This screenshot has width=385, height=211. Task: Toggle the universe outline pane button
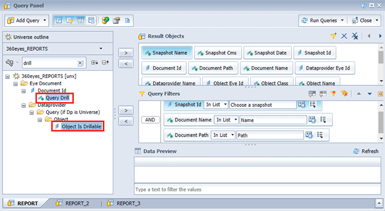59,21
